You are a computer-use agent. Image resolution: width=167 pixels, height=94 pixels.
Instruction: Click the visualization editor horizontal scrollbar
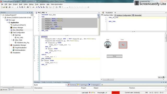108,79
